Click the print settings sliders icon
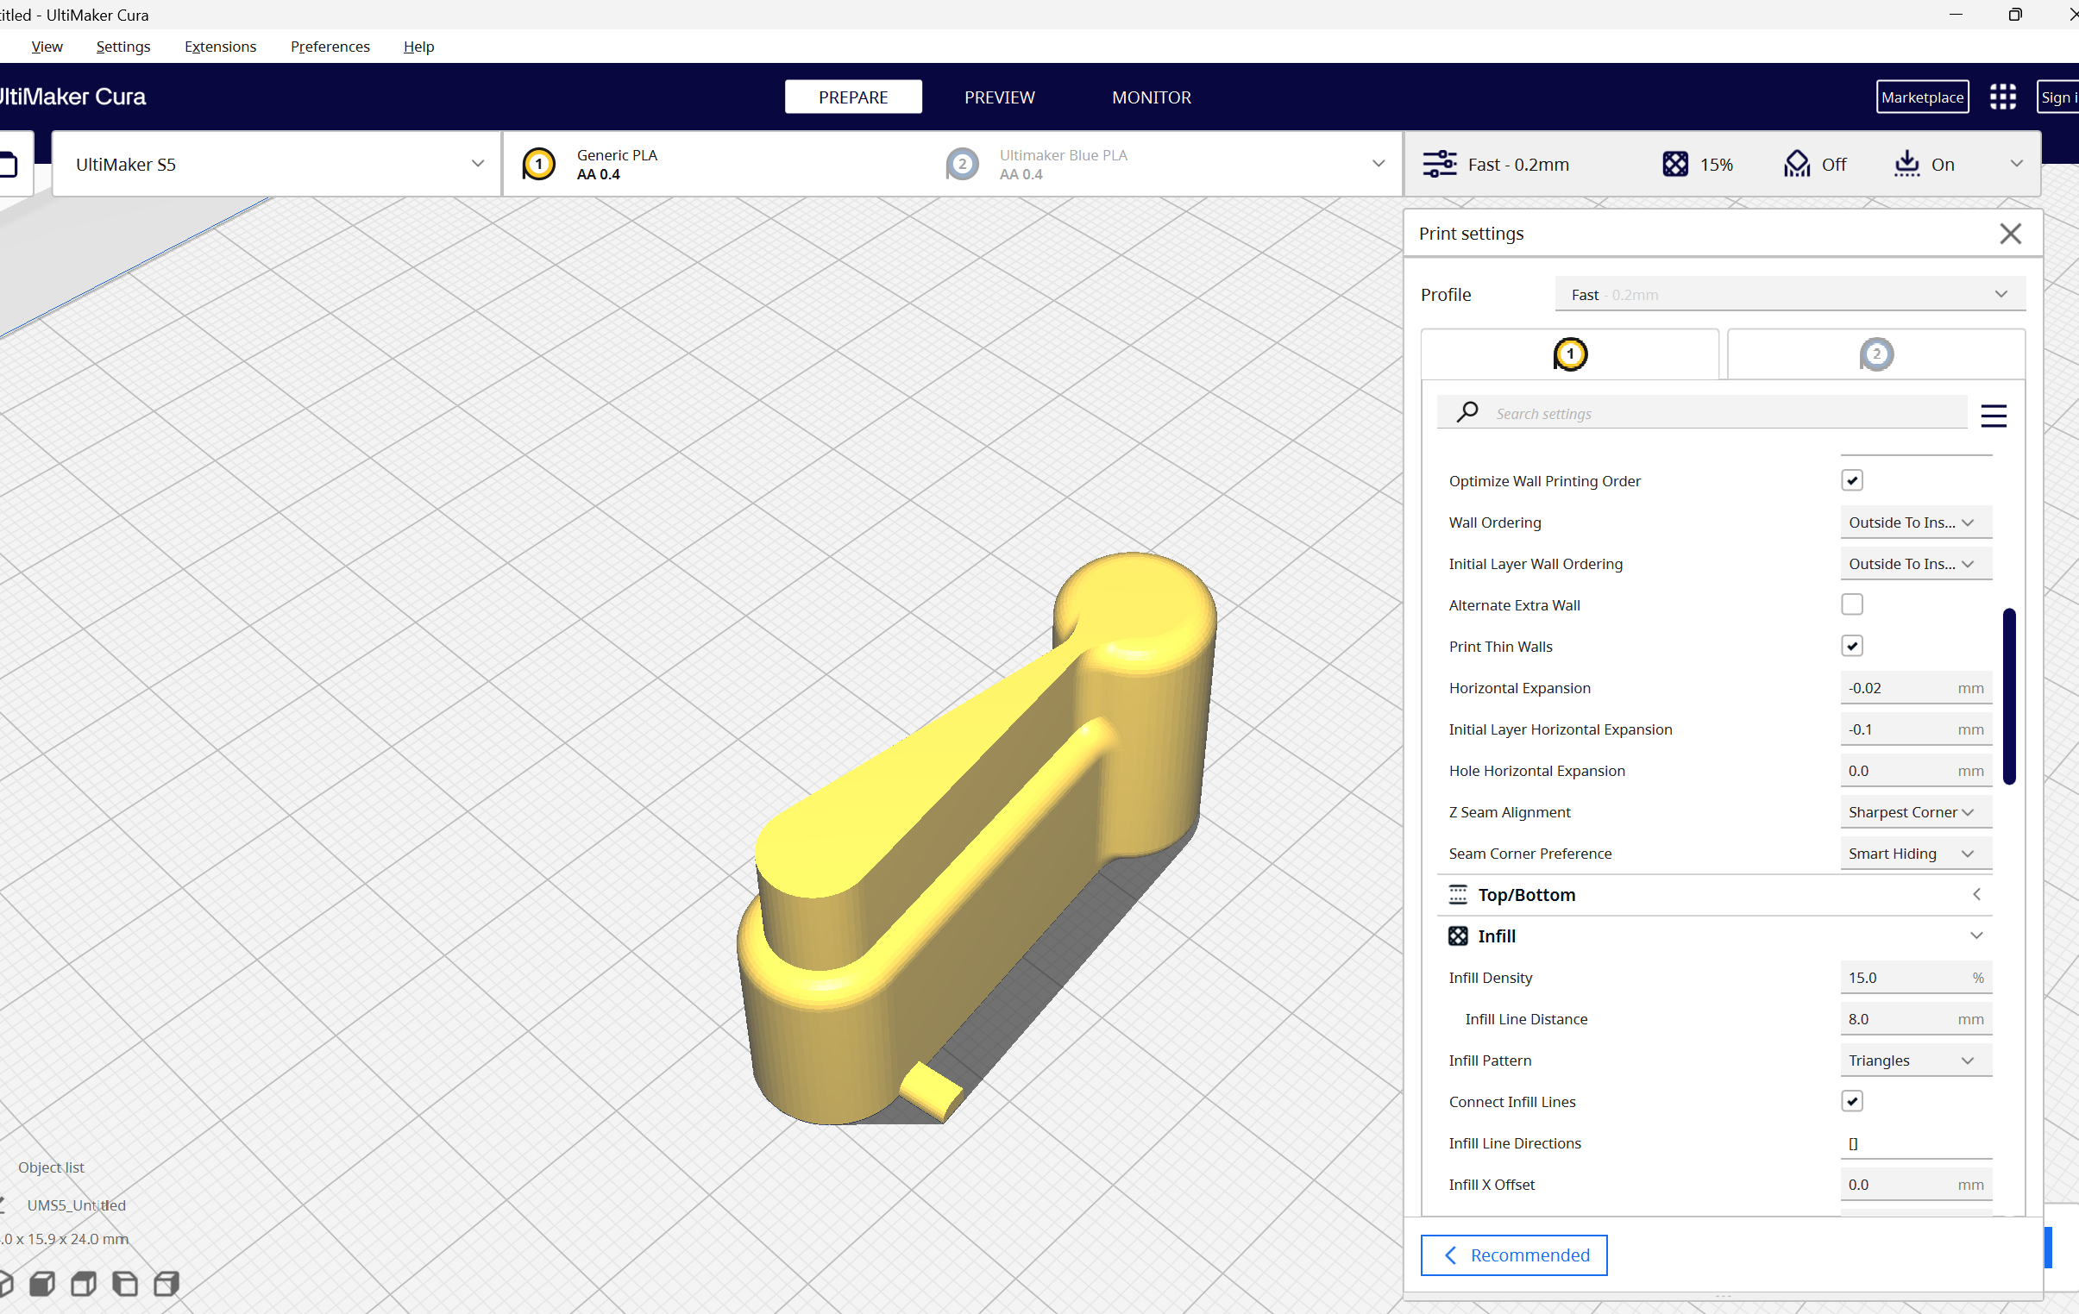2079x1314 pixels. (1439, 164)
